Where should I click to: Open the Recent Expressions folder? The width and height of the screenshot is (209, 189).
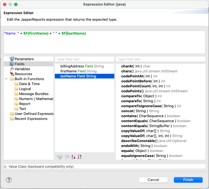click(x=31, y=119)
